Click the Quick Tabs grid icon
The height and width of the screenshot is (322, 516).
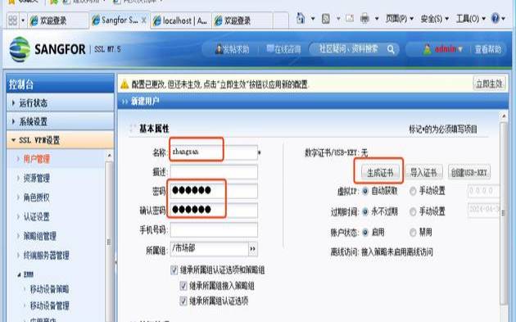12,20
